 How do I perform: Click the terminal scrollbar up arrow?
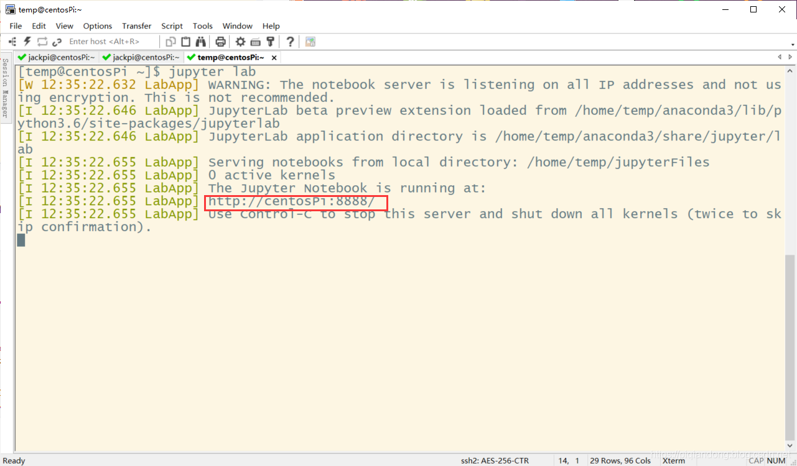[x=790, y=71]
